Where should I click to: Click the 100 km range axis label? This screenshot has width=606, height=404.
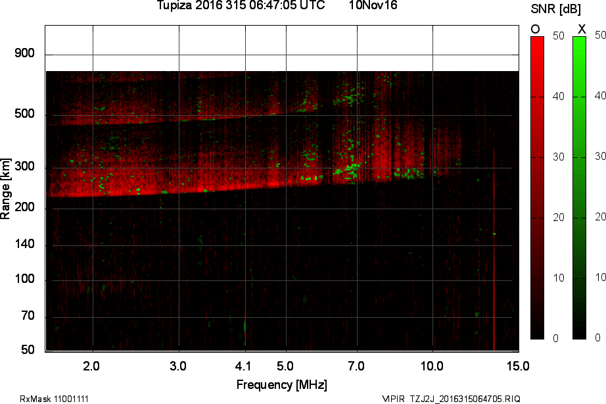coord(24,278)
